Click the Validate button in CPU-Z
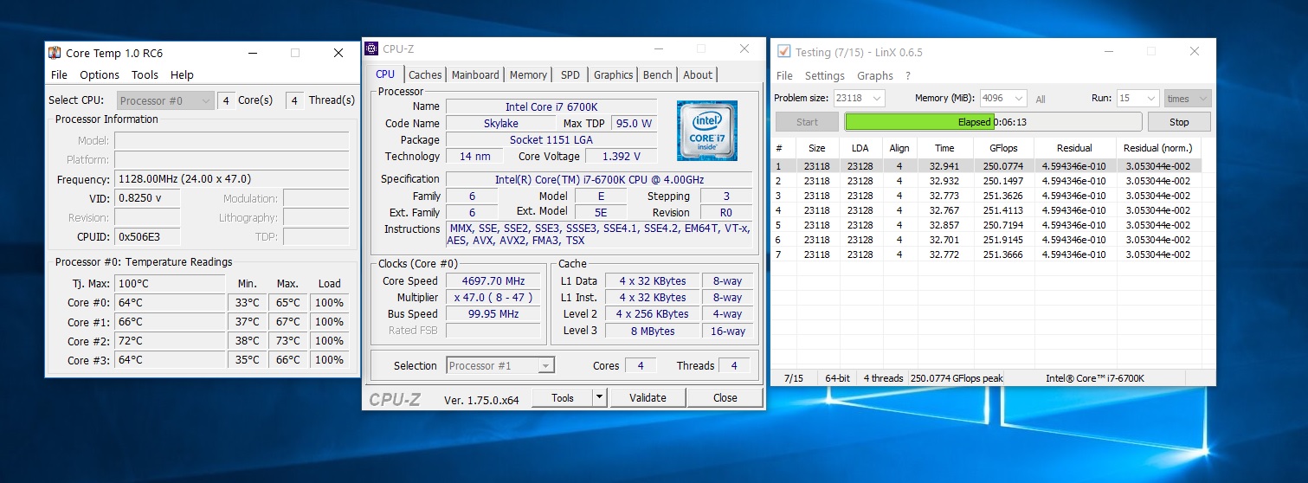The width and height of the screenshot is (1308, 483). click(x=648, y=397)
